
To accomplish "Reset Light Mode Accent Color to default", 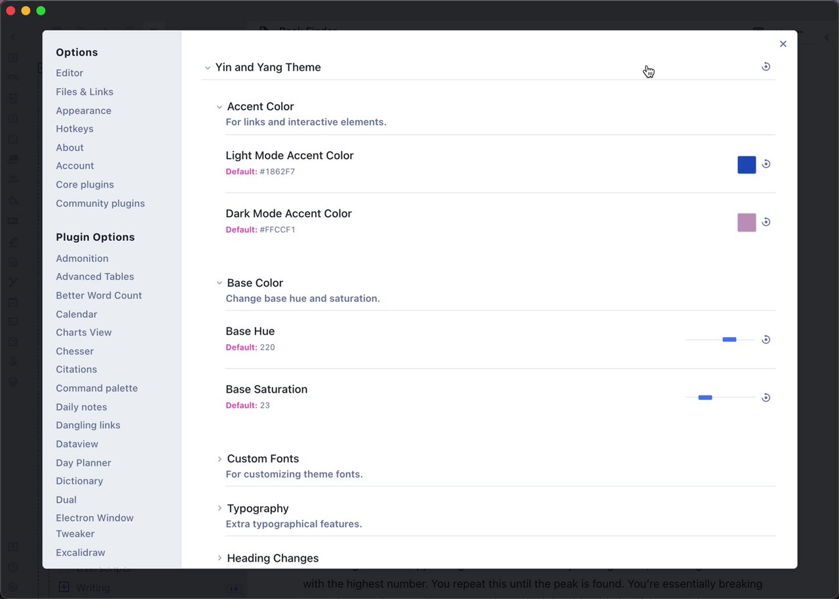I will point(766,164).
